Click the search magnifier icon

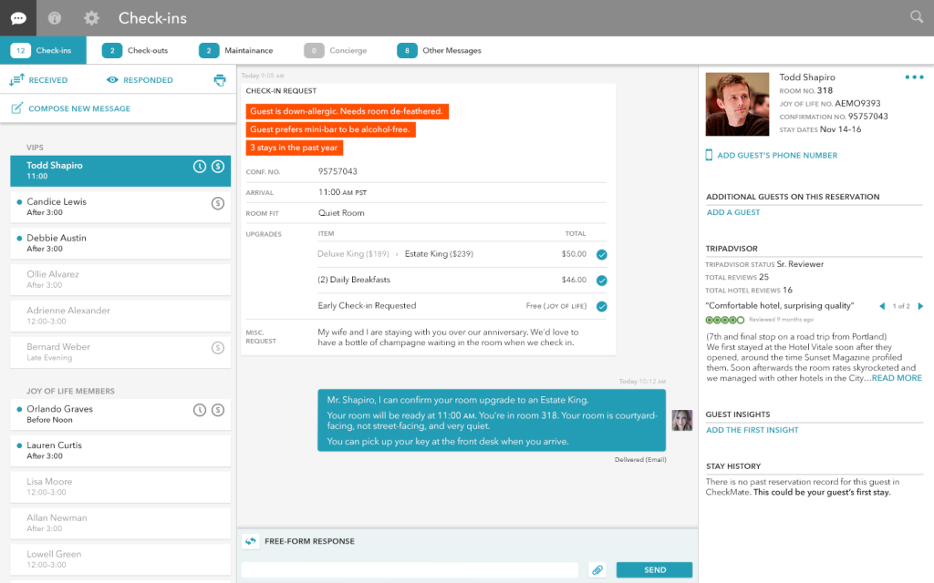tap(917, 16)
